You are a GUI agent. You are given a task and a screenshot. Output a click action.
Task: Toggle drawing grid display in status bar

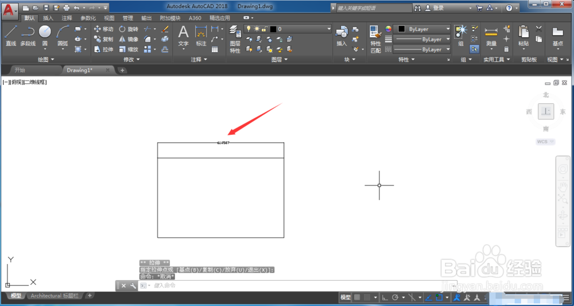357,297
